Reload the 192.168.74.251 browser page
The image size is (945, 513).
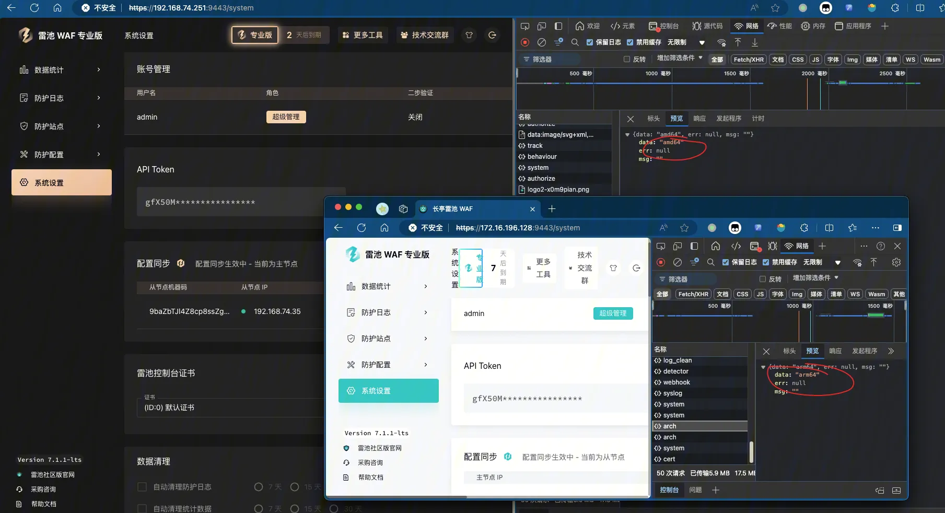(34, 8)
